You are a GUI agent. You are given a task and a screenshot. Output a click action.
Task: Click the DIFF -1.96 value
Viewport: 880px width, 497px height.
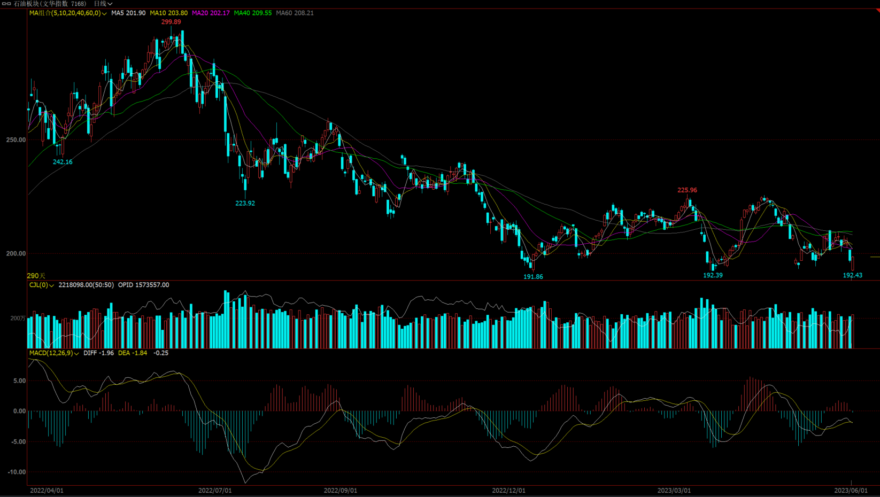pyautogui.click(x=98, y=353)
